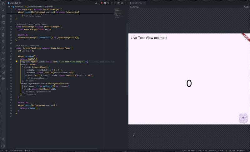This screenshot has width=250, height=152.
Task: Click the Launchpad item in status bar
Action: click(x=17, y=150)
